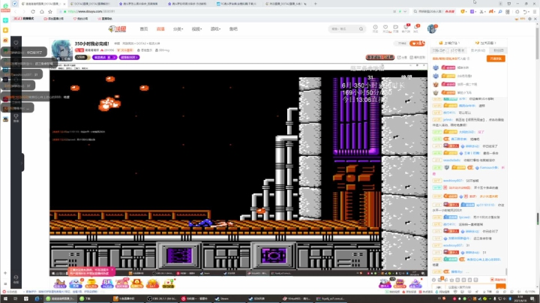540x303 pixels.
Task: Open the followed channels heart icon
Action: coord(385,28)
